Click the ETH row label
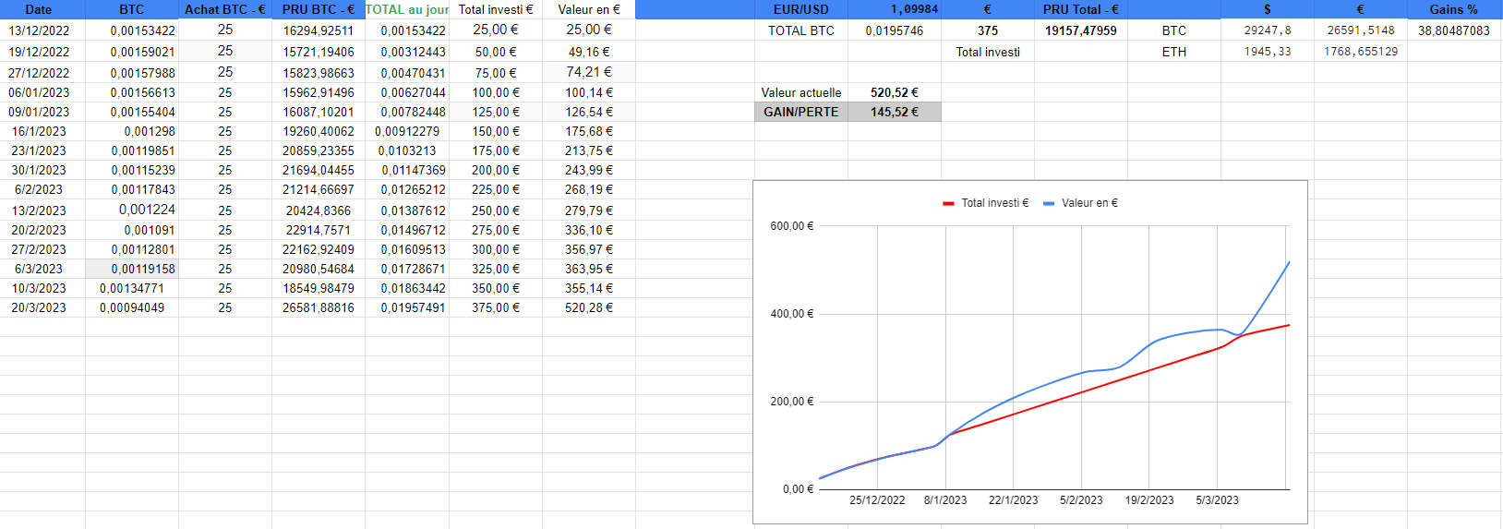Viewport: 1503px width, 529px height. pyautogui.click(x=1174, y=52)
